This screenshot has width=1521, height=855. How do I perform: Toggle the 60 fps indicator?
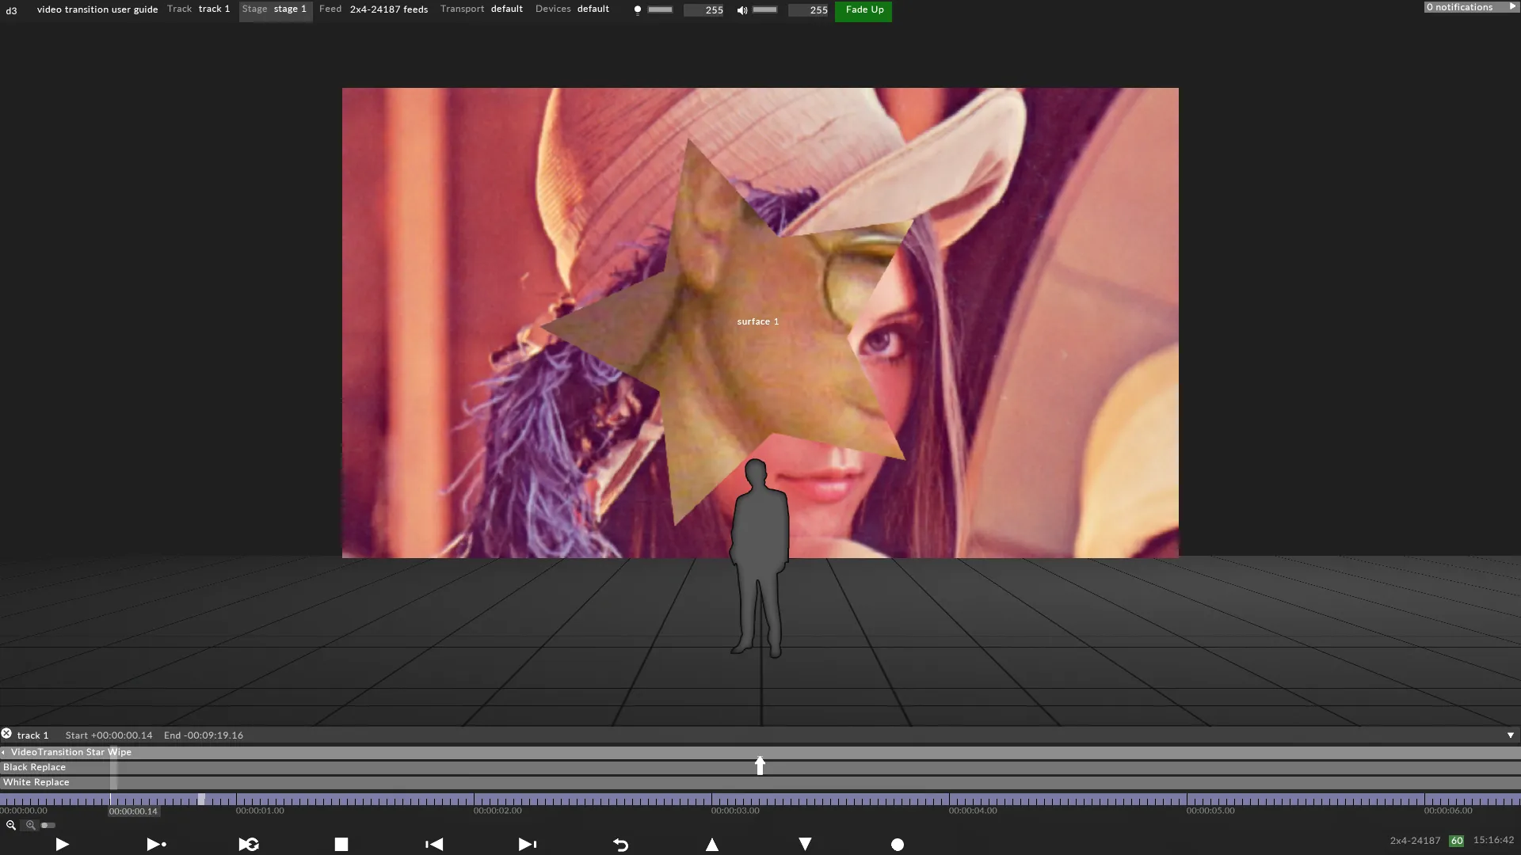(1458, 841)
